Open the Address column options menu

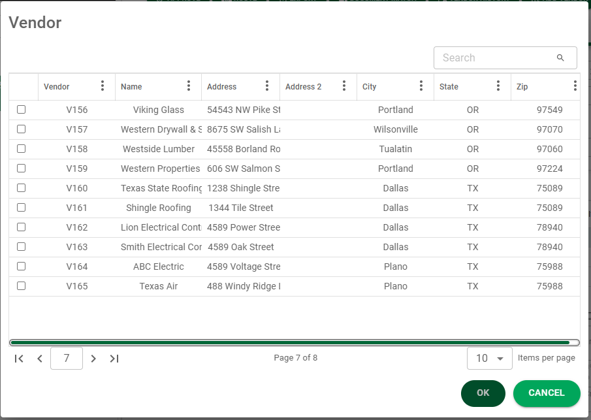(267, 86)
